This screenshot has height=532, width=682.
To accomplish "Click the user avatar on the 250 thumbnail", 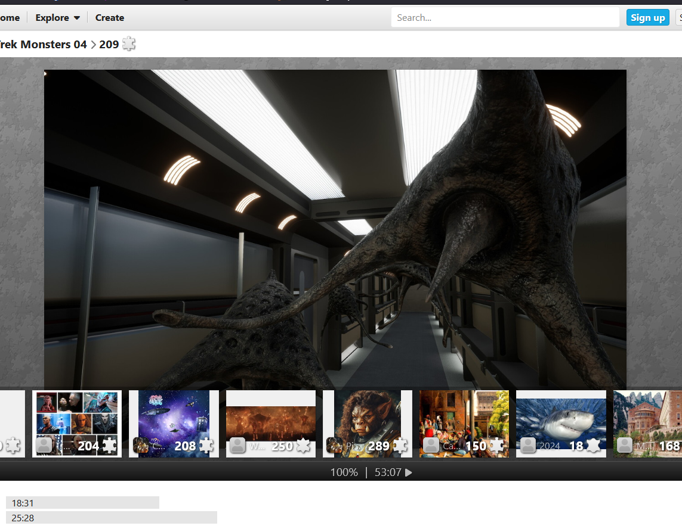I will click(237, 446).
